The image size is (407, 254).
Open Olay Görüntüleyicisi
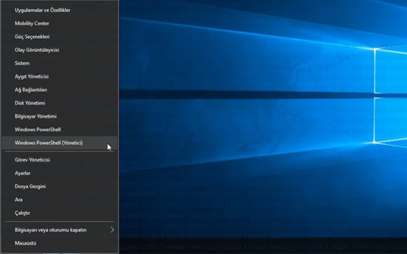tap(60, 50)
